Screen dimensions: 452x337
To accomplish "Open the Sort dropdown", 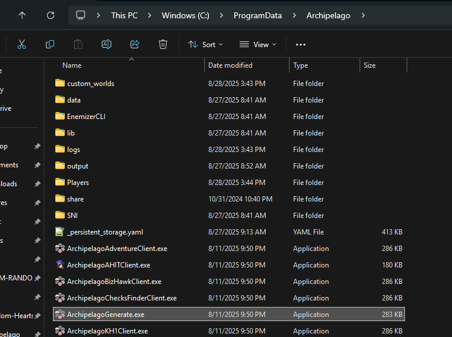I will 205,44.
